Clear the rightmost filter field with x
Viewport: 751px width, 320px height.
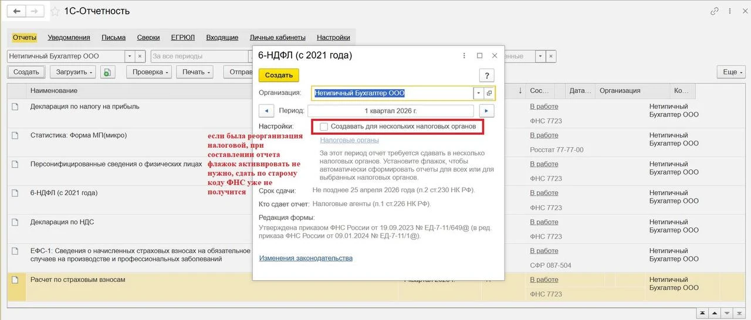click(550, 56)
